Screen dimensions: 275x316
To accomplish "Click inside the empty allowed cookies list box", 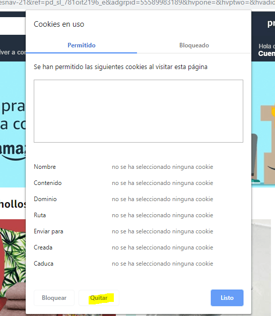I will click(x=139, y=111).
